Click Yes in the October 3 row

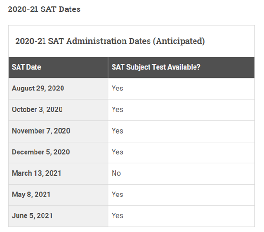[x=117, y=109]
